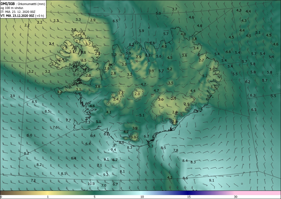Click the 'og 100 m vindur.' legend line

12,8
